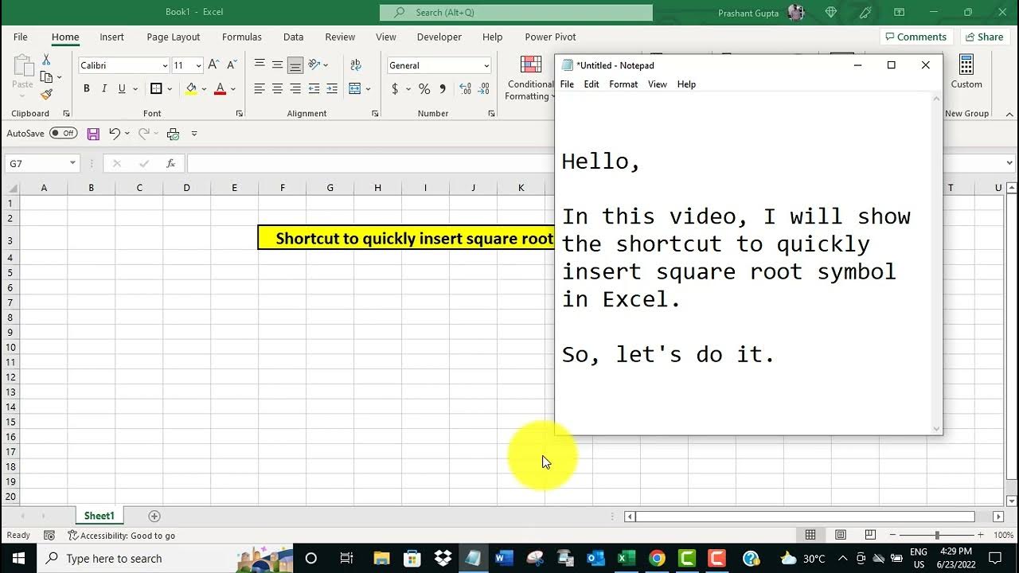Decrease cell indent
The height and width of the screenshot is (573, 1019).
click(314, 89)
